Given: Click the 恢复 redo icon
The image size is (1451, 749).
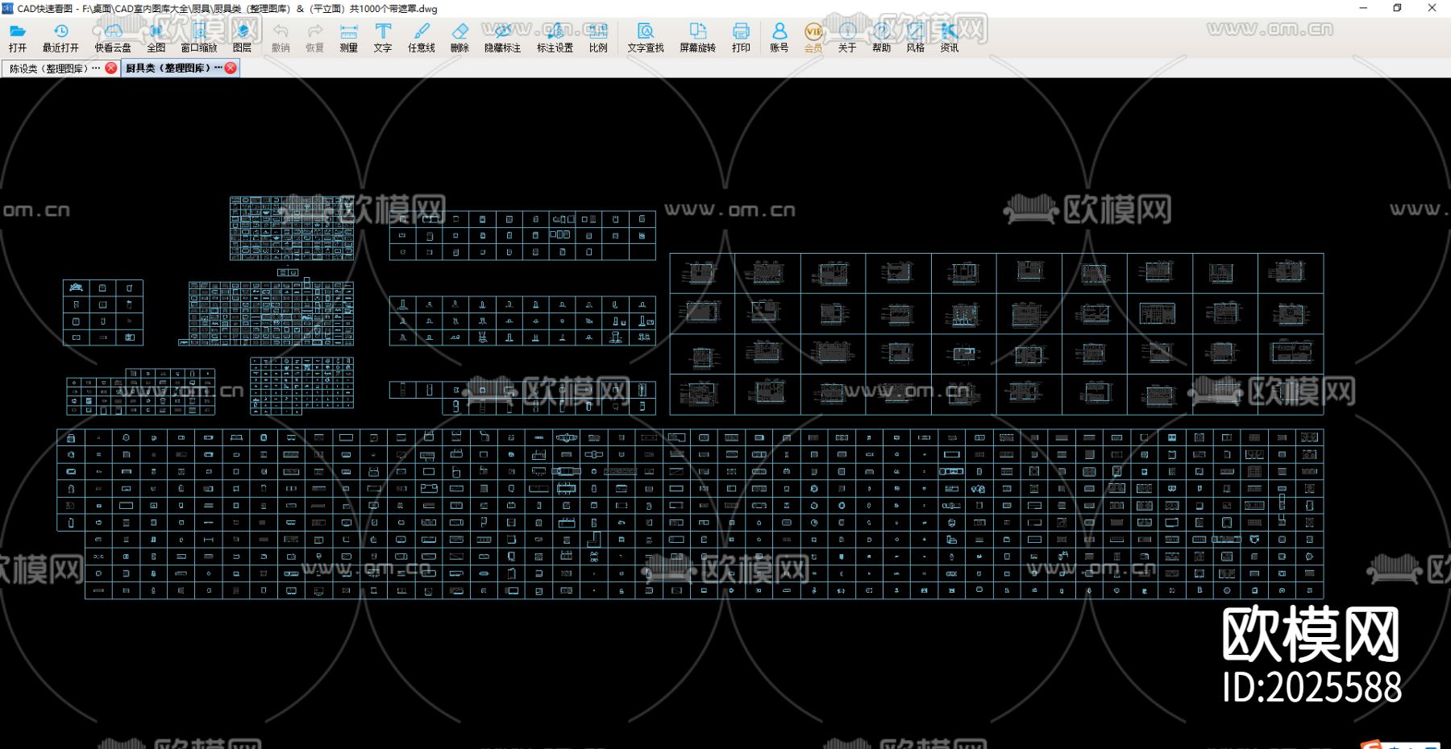Looking at the screenshot, I should (314, 38).
